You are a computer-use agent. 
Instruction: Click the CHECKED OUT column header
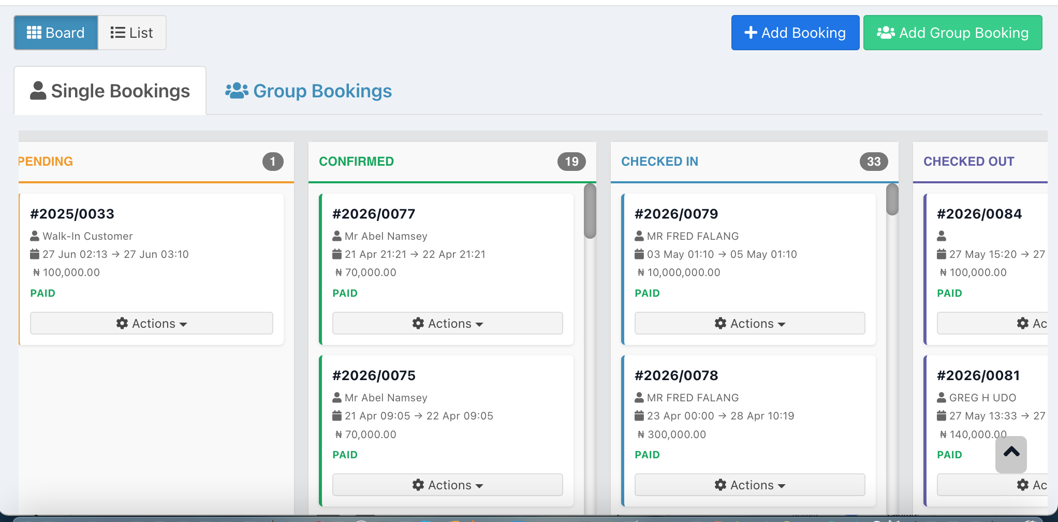coord(969,162)
